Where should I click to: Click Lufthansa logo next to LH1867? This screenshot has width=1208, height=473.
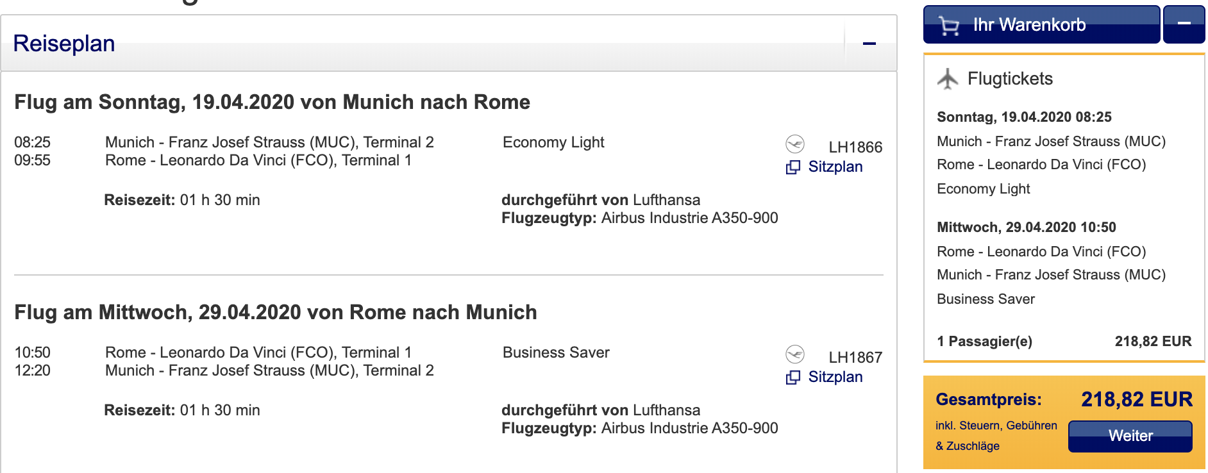pos(795,354)
